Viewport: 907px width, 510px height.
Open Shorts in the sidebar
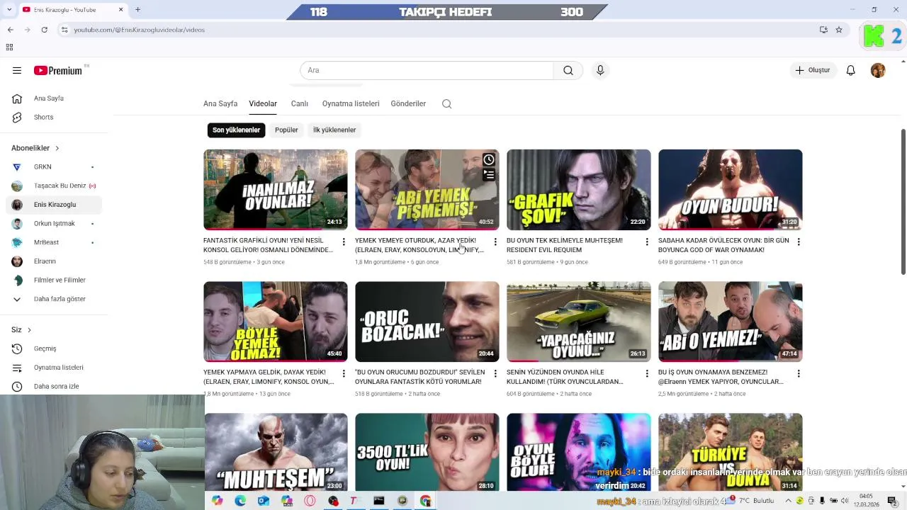tap(54, 117)
